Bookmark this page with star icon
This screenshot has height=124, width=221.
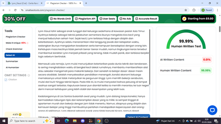coord(186,10)
